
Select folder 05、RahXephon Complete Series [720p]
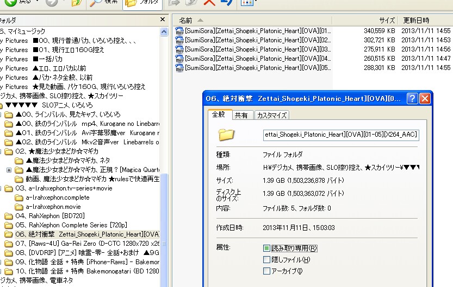click(x=71, y=225)
